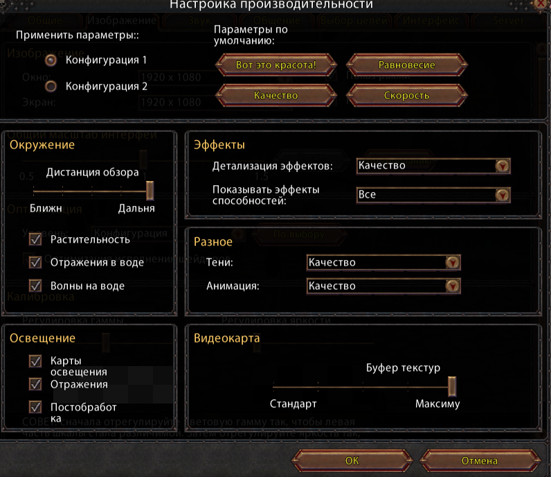The image size is (551, 477).
Task: Open the Детализация эффектов dropdown
Action: (x=433, y=166)
